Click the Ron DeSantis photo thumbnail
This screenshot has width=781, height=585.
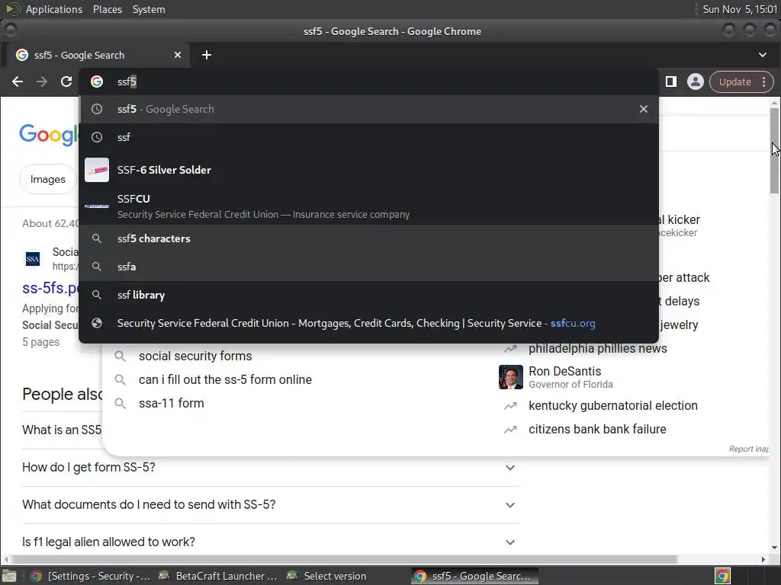(510, 377)
